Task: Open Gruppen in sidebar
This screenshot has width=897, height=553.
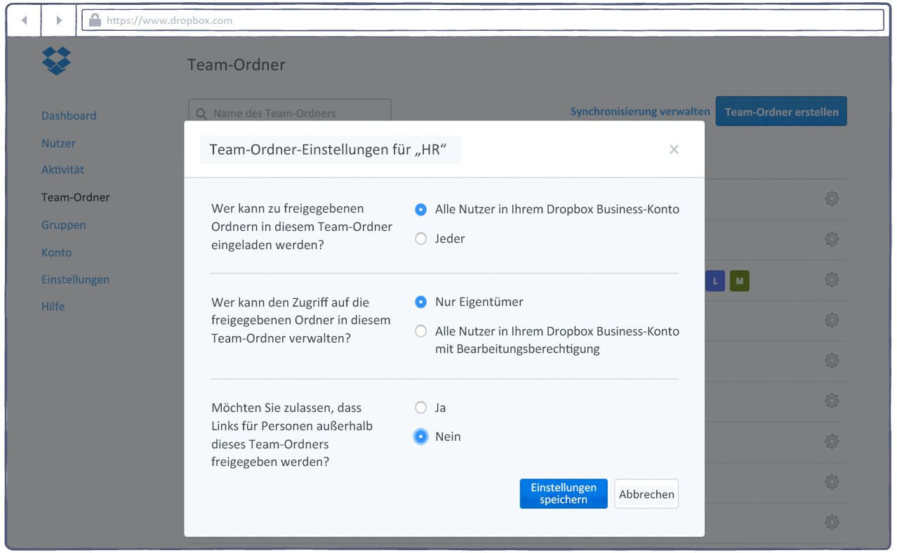Action: tap(63, 225)
